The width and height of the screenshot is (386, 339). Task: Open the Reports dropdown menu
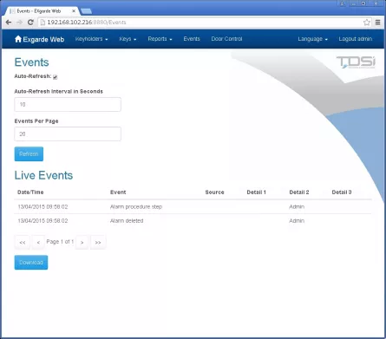click(160, 39)
